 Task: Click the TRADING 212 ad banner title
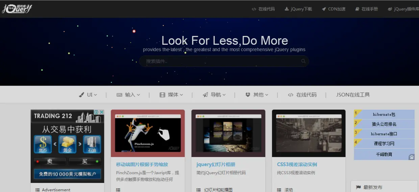[x=53, y=116]
